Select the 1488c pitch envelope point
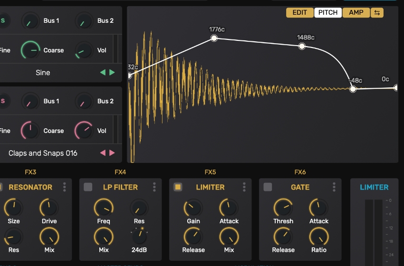404x266 pixels. pos(302,47)
